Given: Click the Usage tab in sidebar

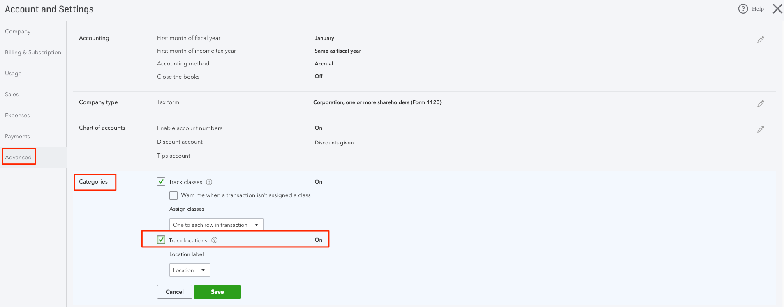Looking at the screenshot, I should coord(13,74).
